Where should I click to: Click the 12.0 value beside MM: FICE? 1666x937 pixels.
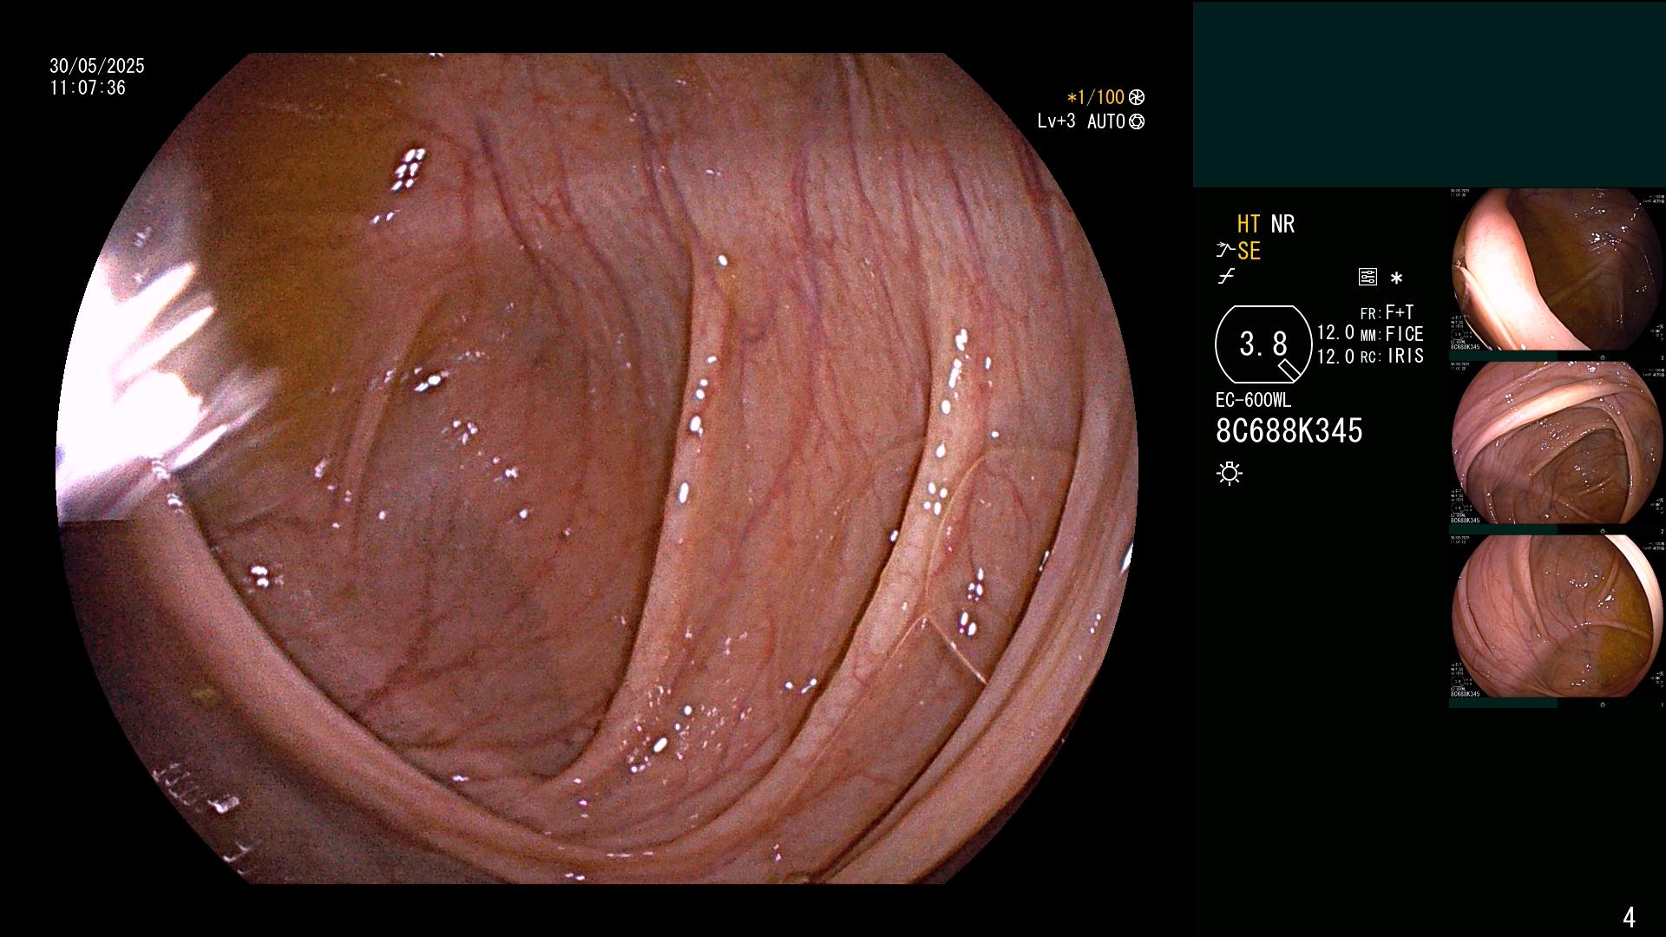tap(1335, 333)
